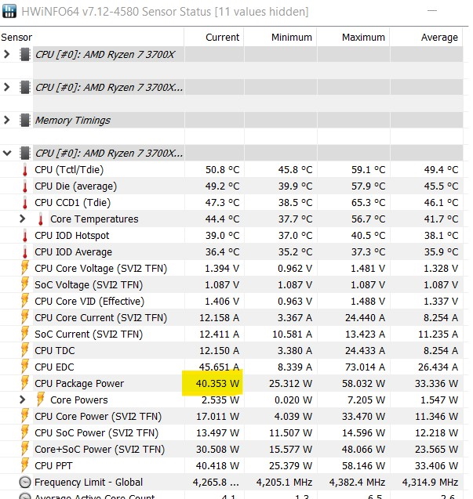
Task: Click the 58.146 W maximum value of CPU PPT
Action: pyautogui.click(x=363, y=466)
